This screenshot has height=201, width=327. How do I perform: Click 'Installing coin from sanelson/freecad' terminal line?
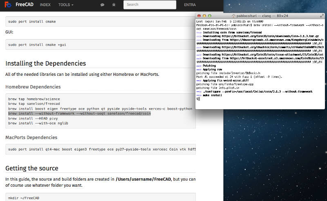coord(229,33)
